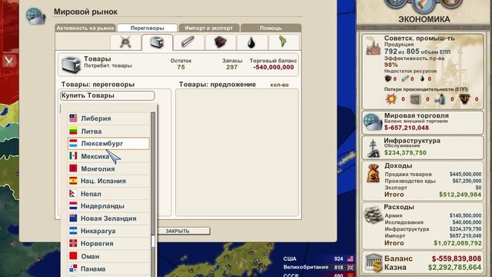
Task: Open the Активность на рынке tab
Action: [85, 28]
